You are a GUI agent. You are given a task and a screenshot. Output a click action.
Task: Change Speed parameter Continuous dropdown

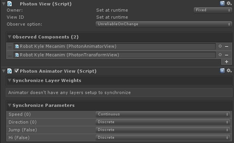pyautogui.click(x=163, y=114)
